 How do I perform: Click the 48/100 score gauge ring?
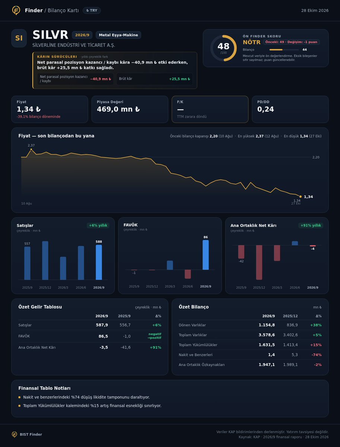(x=223, y=48)
